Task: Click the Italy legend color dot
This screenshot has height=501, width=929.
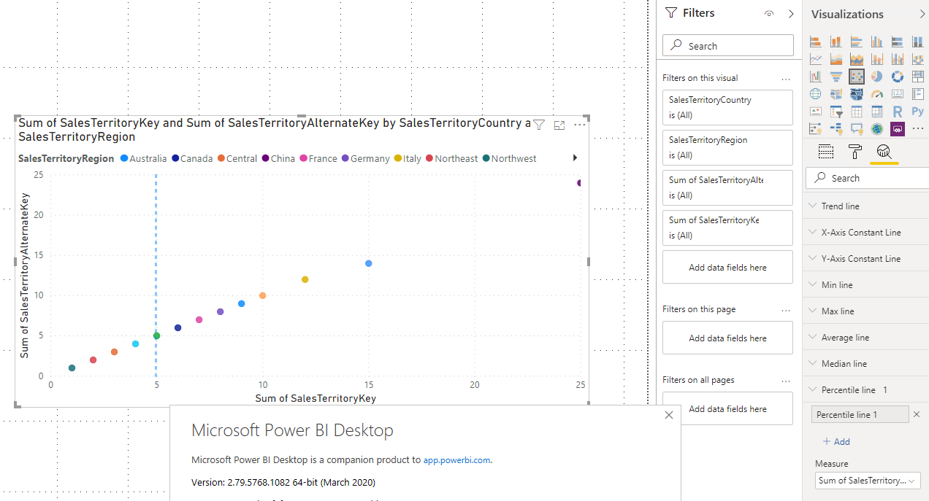Action: 398,158
